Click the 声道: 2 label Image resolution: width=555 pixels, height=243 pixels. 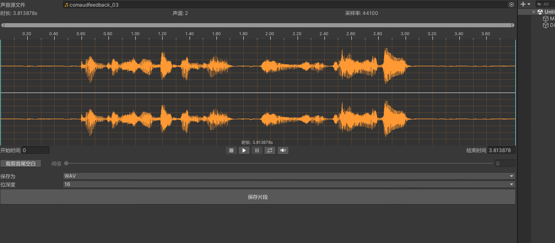pyautogui.click(x=180, y=13)
